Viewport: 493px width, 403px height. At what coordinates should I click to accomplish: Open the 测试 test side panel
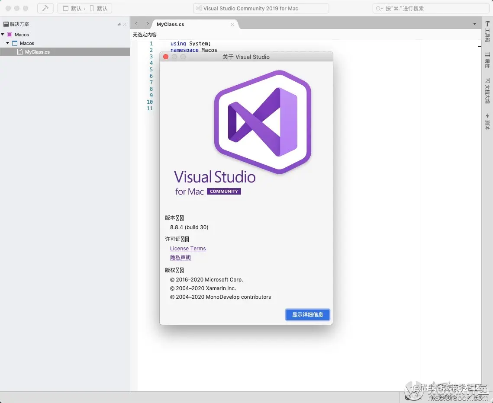(x=487, y=121)
